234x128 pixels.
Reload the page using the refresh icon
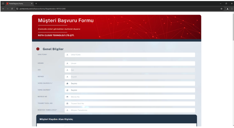[12, 9]
